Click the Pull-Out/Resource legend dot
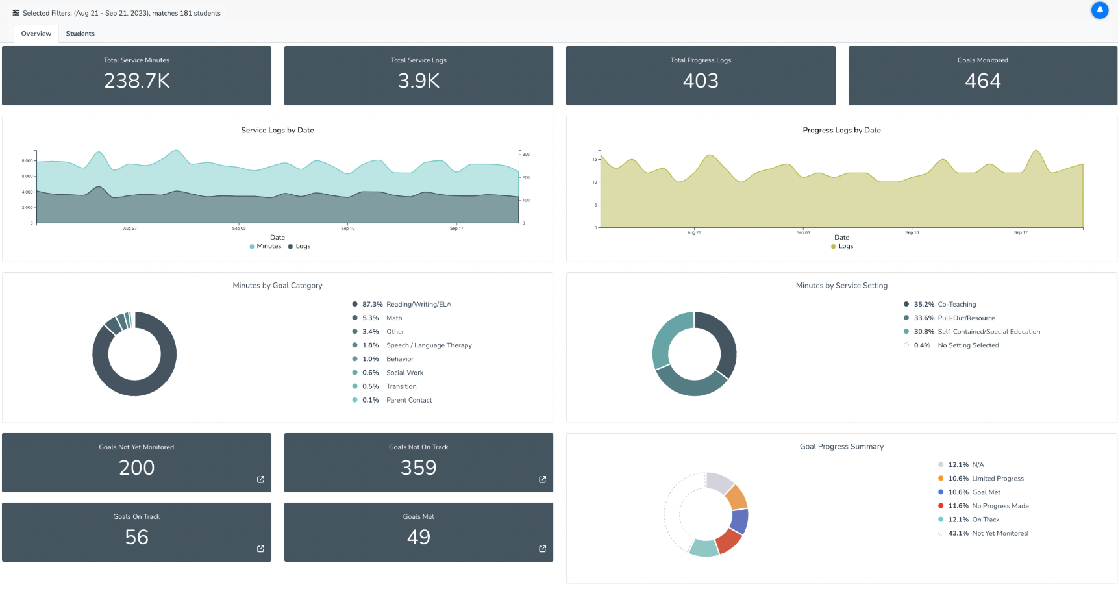The image size is (1118, 589). [906, 318]
